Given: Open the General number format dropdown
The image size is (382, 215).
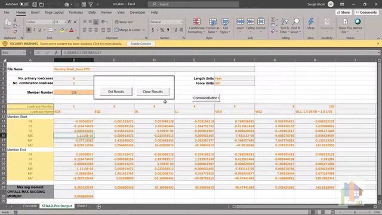Looking at the screenshot, I should (182, 22).
